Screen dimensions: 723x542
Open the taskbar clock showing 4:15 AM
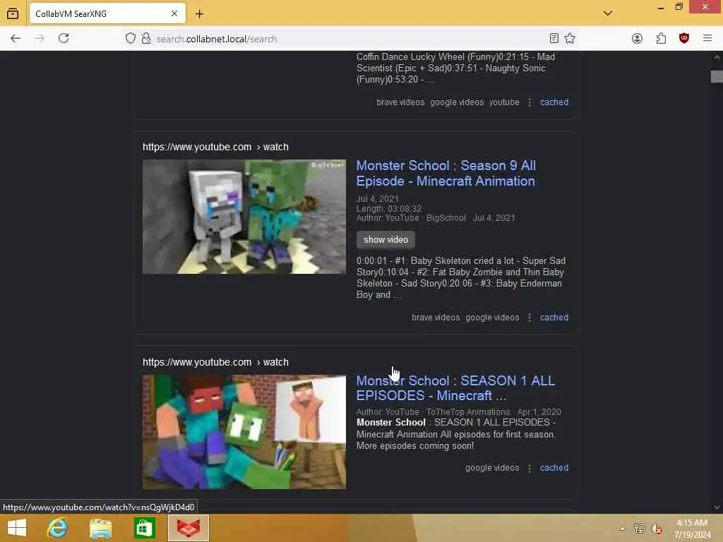coord(692,529)
